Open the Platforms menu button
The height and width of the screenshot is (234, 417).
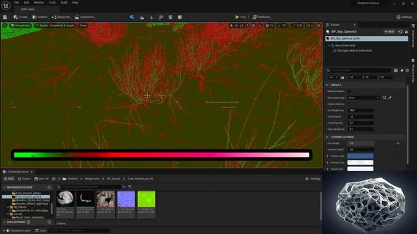(262, 17)
